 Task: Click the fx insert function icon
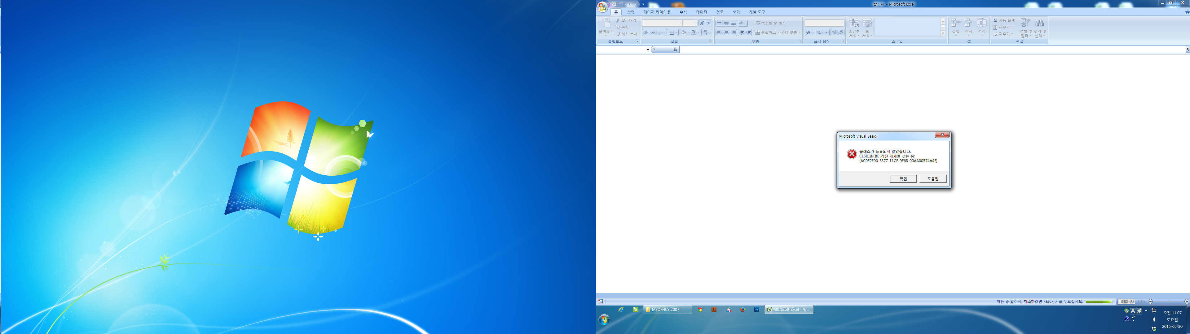tap(675, 49)
